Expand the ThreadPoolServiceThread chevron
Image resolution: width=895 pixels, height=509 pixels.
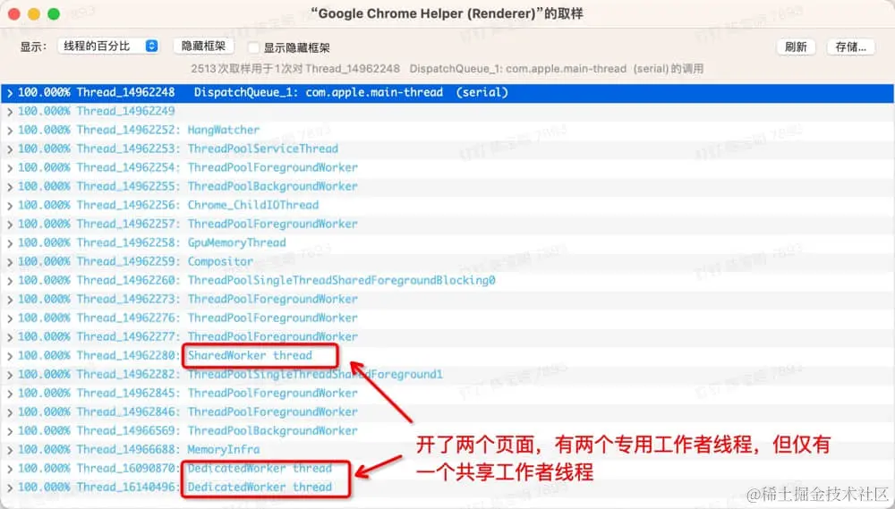(x=10, y=149)
